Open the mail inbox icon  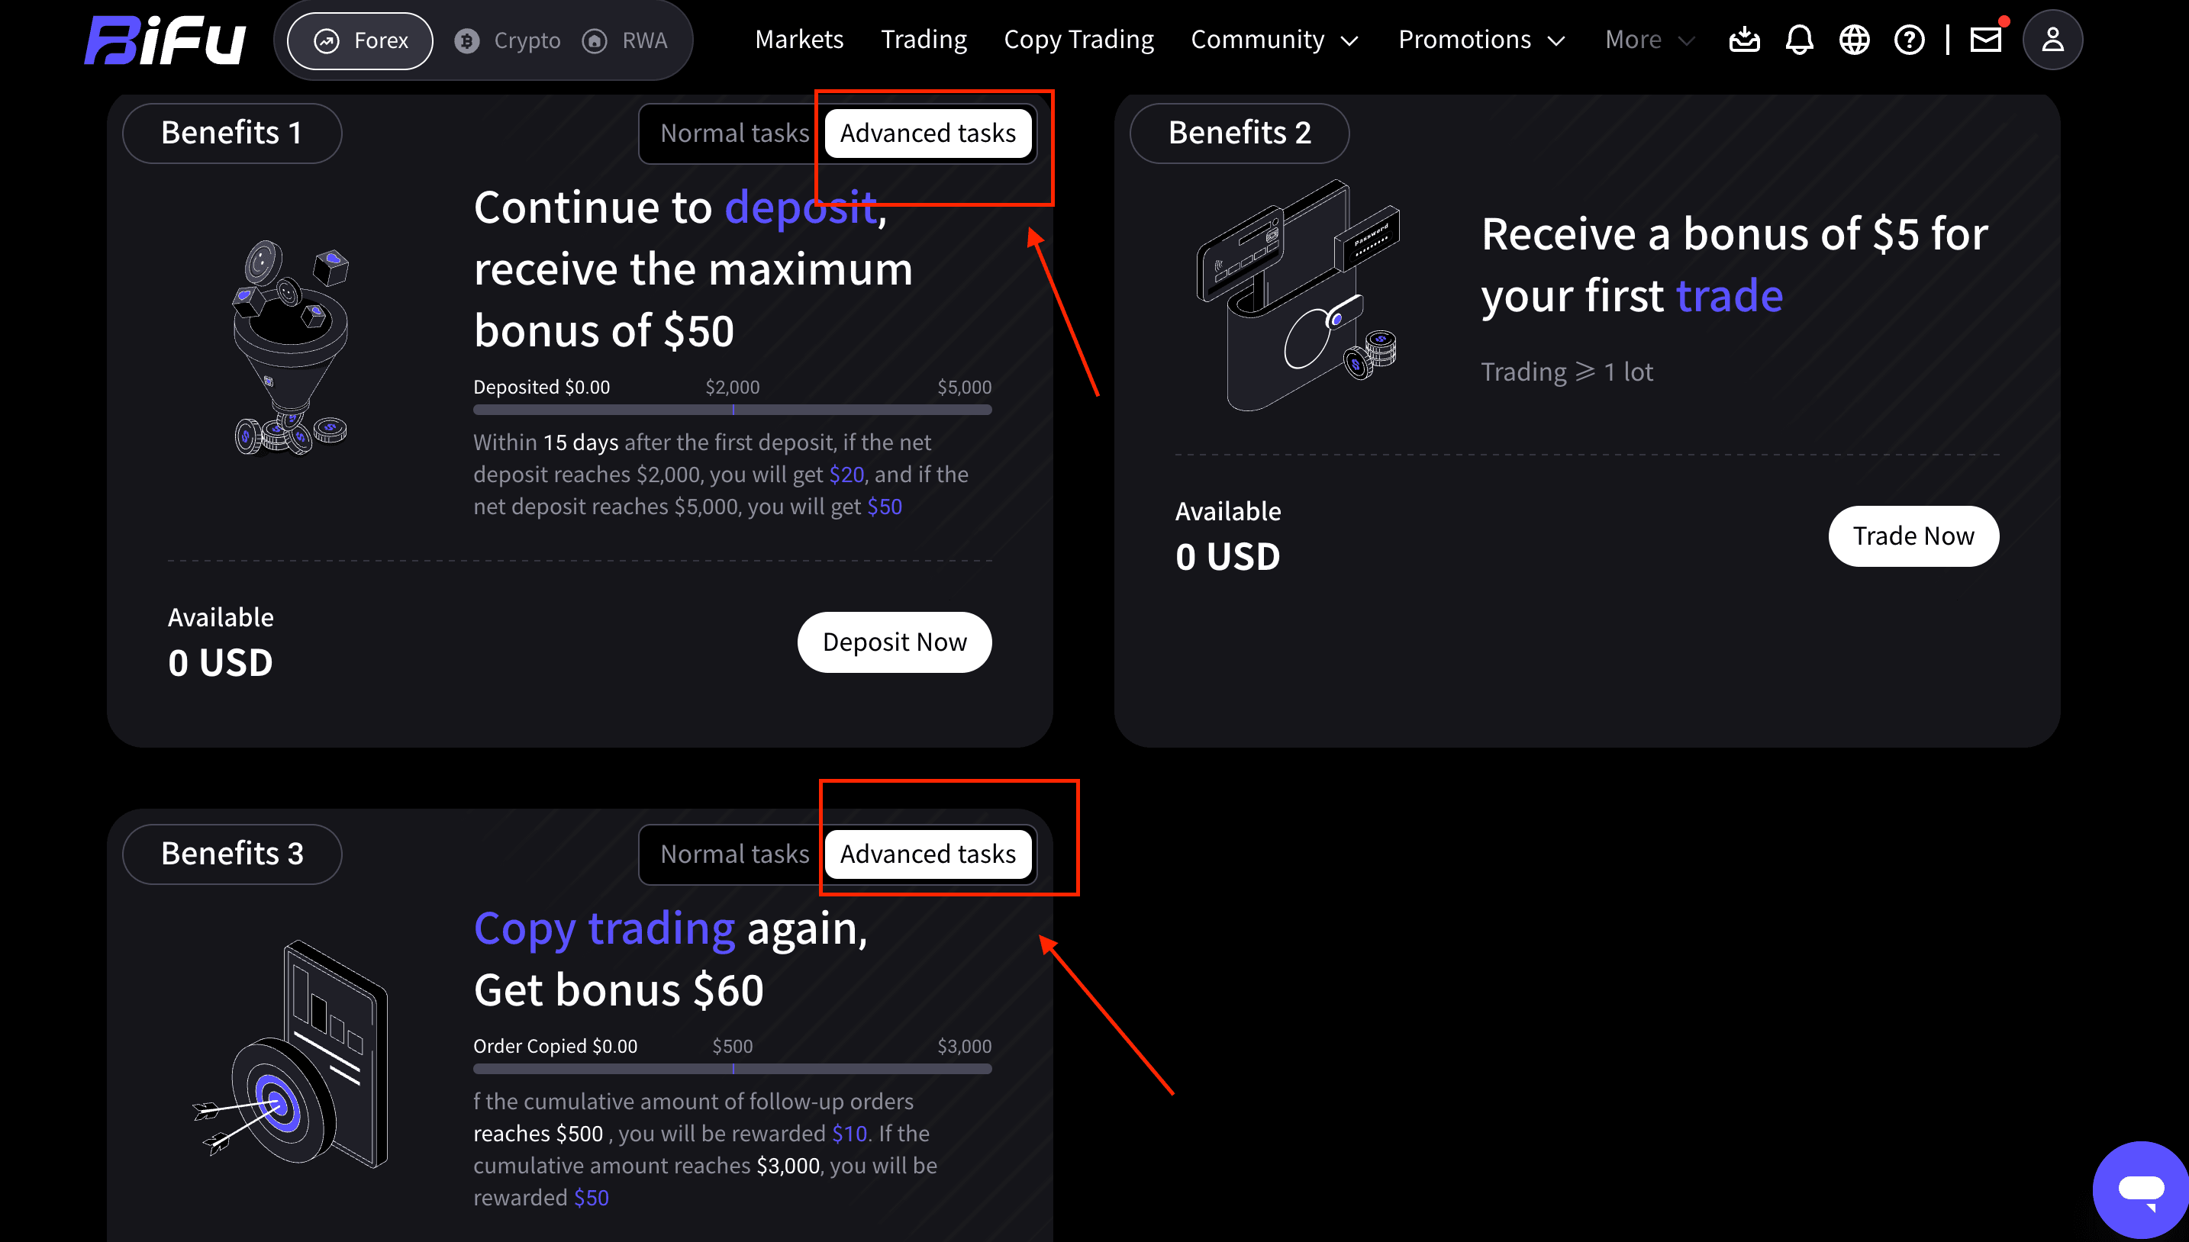tap(1985, 40)
